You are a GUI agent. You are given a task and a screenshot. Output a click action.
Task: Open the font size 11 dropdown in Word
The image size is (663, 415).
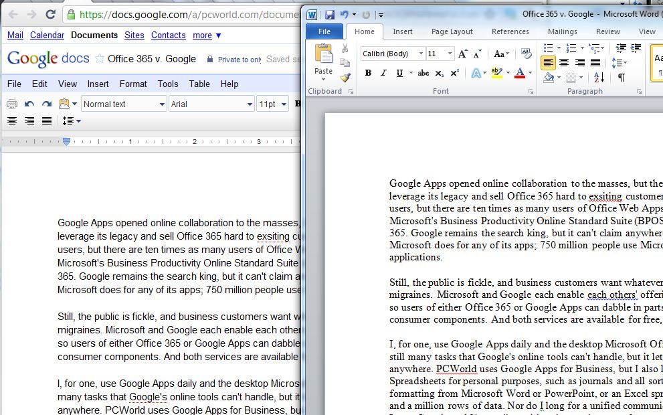[x=450, y=54]
